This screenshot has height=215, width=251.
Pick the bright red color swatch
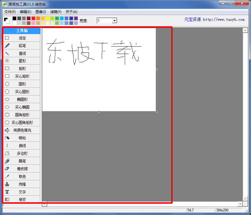pyautogui.click(x=33, y=18)
